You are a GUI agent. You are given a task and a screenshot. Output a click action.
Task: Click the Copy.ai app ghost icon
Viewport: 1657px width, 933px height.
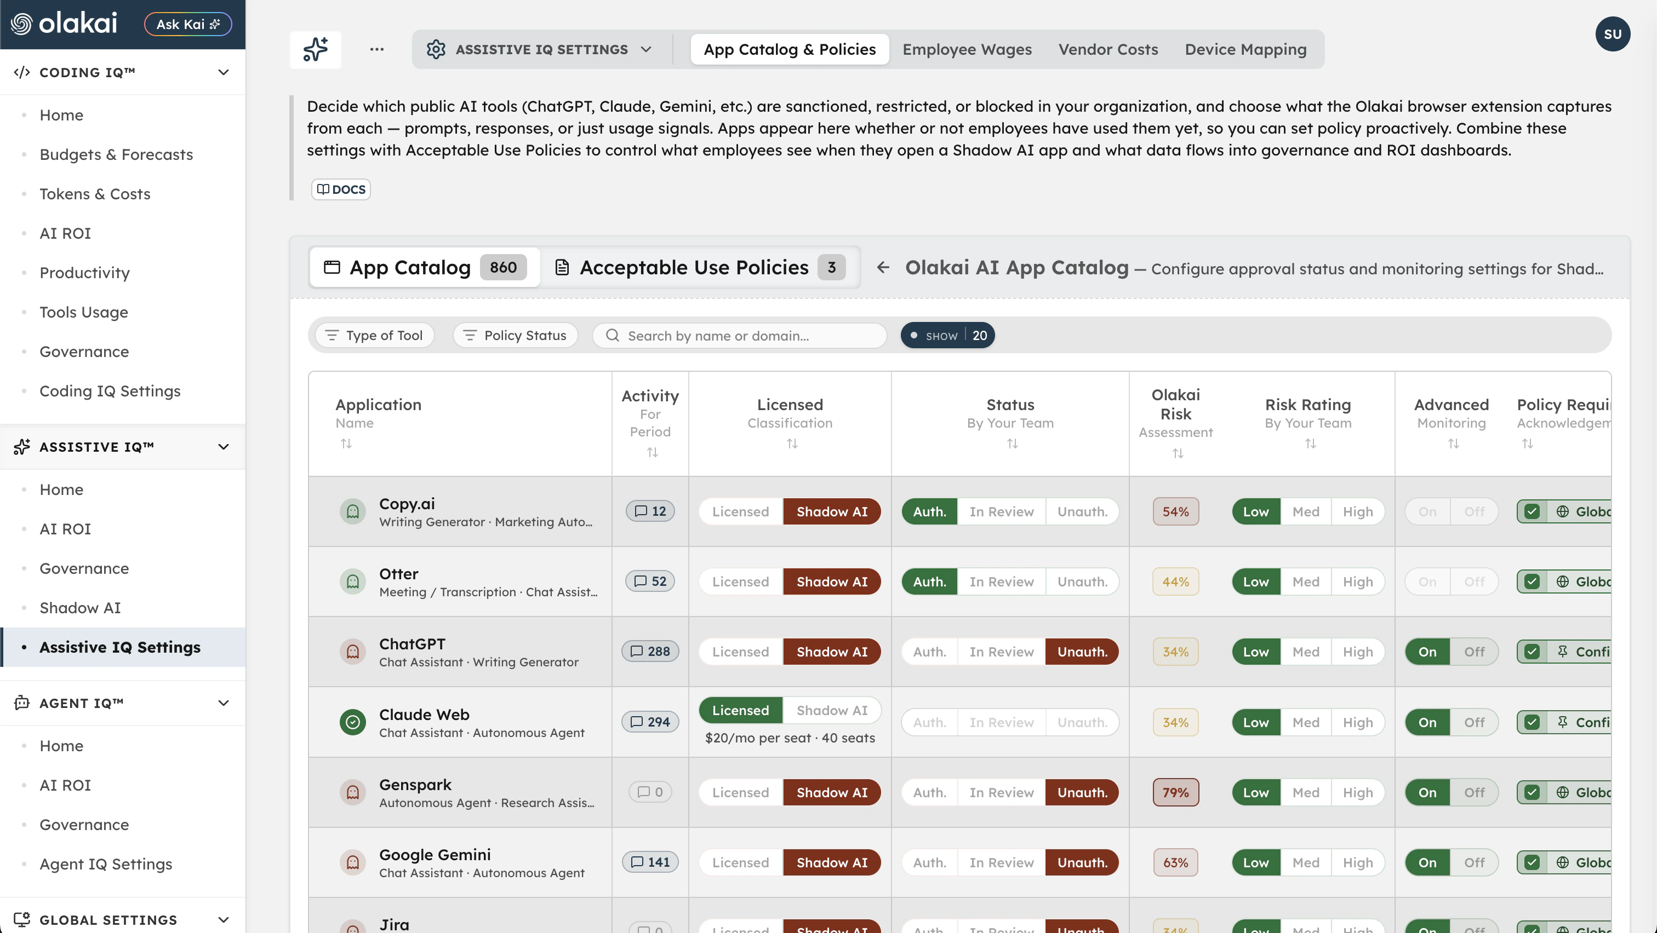tap(352, 511)
